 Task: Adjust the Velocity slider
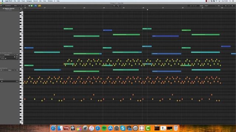pyautogui.click(x=8, y=81)
